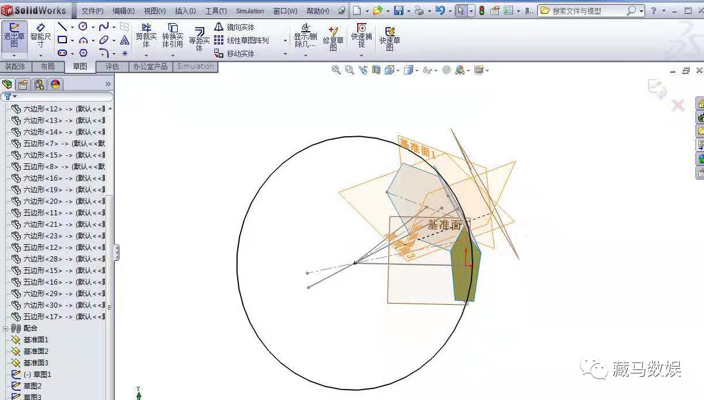Image resolution: width=704 pixels, height=400 pixels.
Task: Expand the 配合 (Mates) tree node
Action: click(x=5, y=328)
